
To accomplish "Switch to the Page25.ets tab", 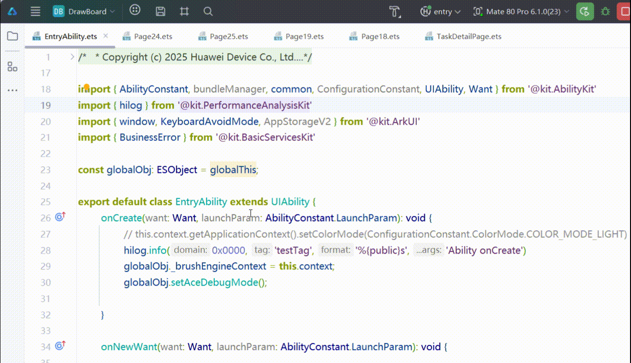I will 223,36.
